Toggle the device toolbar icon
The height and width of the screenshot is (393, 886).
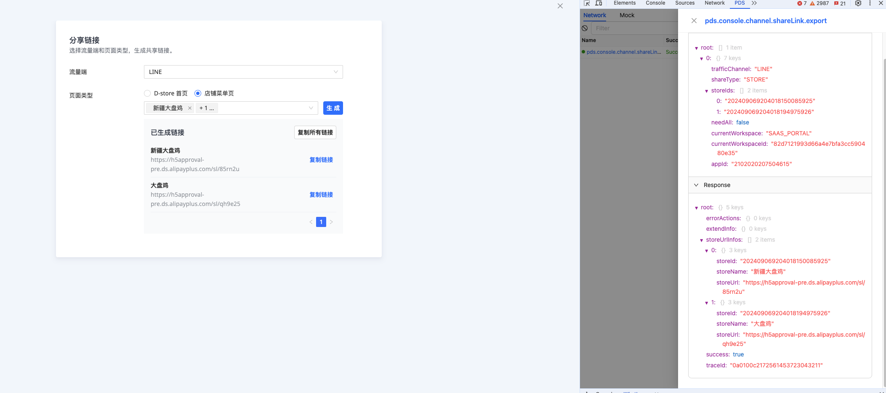[x=599, y=3]
